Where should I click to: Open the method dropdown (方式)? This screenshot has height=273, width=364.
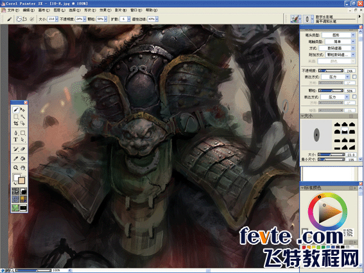coord(337,48)
